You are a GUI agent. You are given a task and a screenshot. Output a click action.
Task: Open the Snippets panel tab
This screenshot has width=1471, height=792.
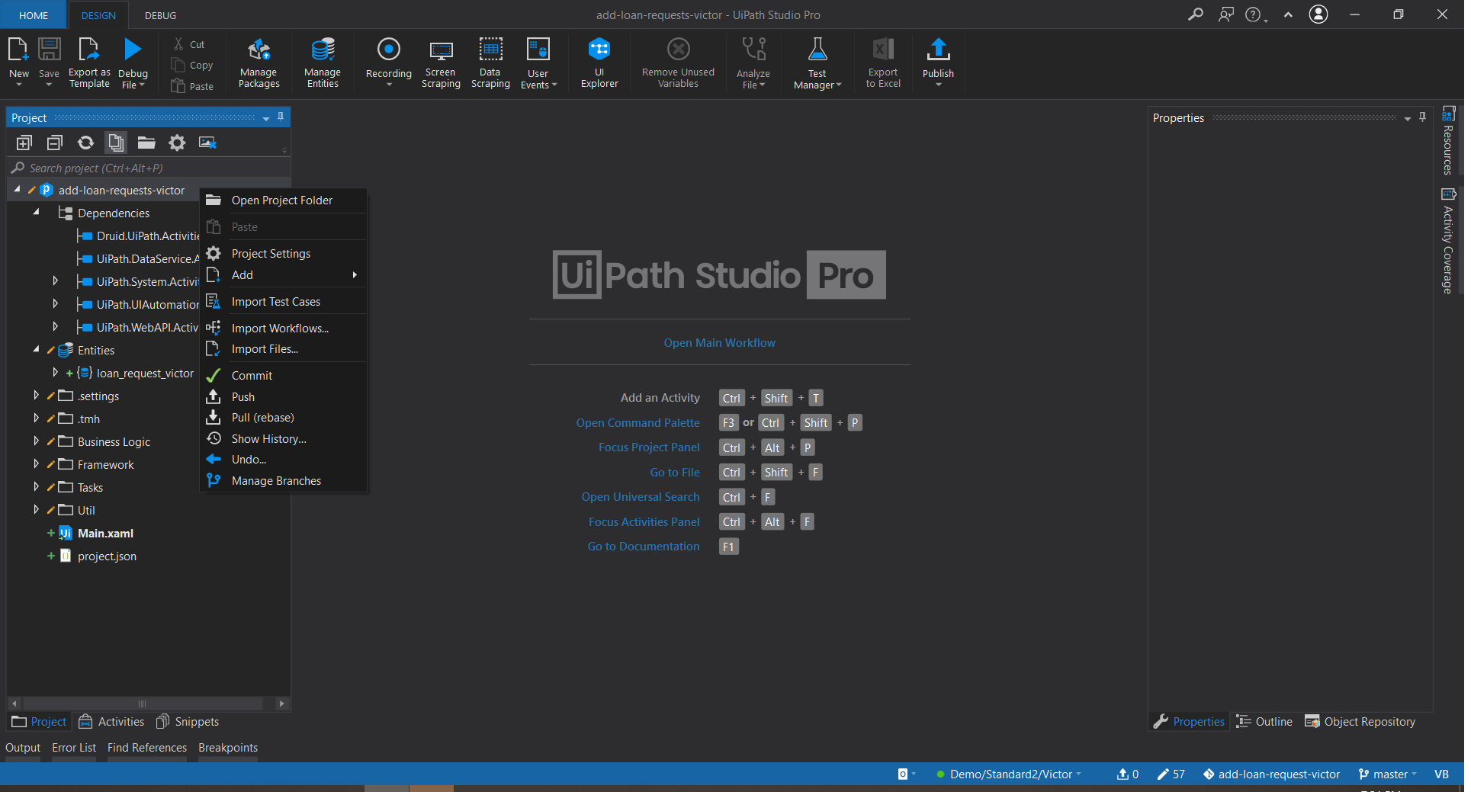[x=188, y=722]
